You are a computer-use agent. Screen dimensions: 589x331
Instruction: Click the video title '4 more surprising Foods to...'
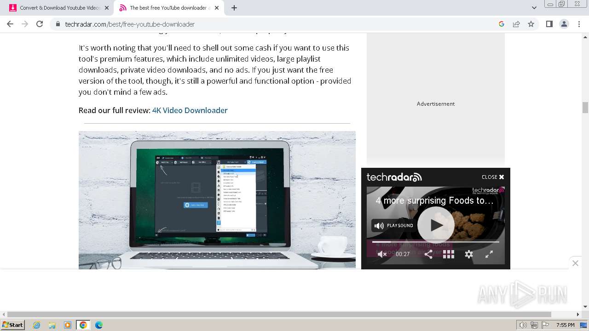pos(434,200)
